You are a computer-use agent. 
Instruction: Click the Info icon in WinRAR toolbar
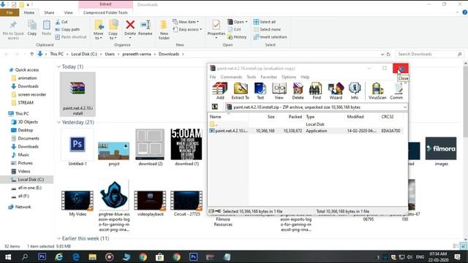pyautogui.click(x=354, y=91)
